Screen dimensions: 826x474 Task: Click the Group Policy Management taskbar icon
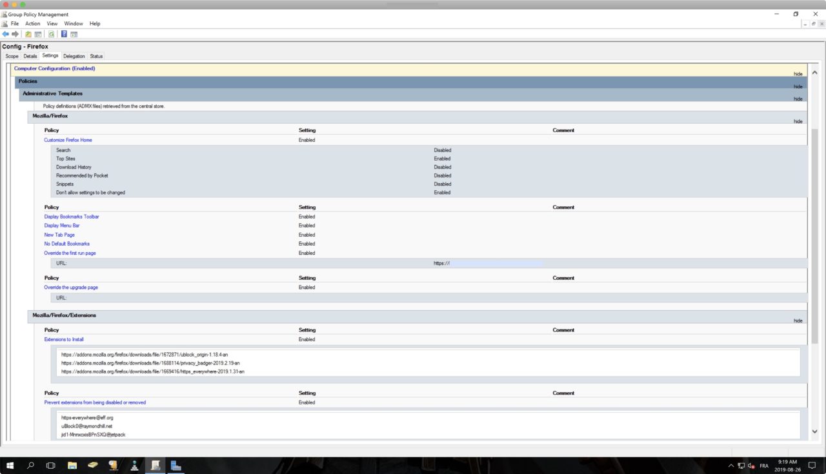pos(155,465)
